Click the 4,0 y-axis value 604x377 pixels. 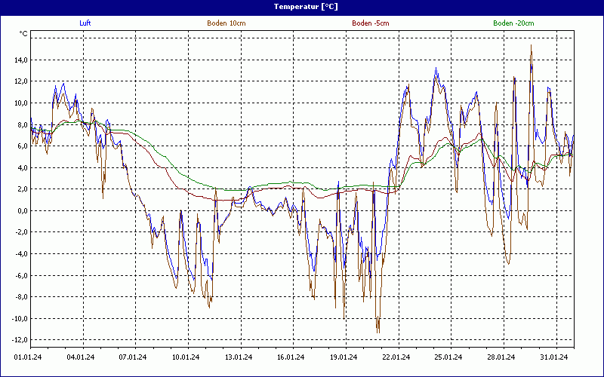(22, 167)
